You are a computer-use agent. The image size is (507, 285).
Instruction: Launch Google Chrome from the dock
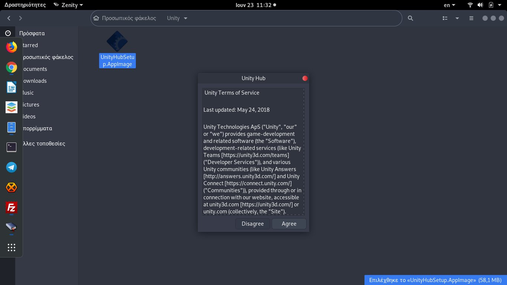[x=12, y=68]
